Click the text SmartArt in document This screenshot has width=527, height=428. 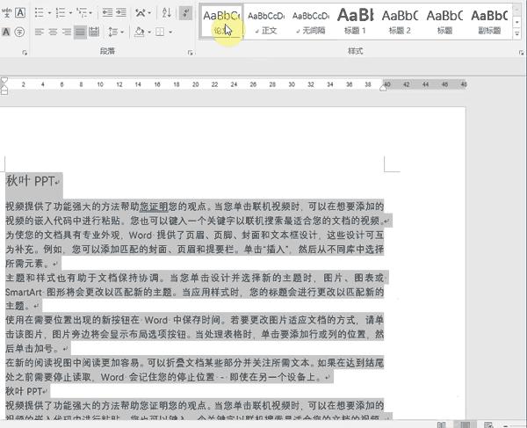(x=24, y=292)
